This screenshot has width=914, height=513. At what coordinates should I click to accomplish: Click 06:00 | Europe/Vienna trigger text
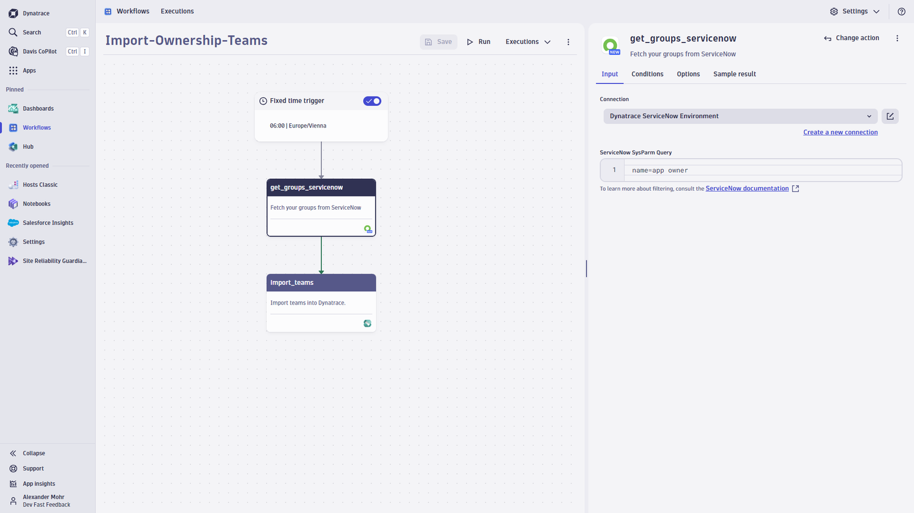point(298,126)
